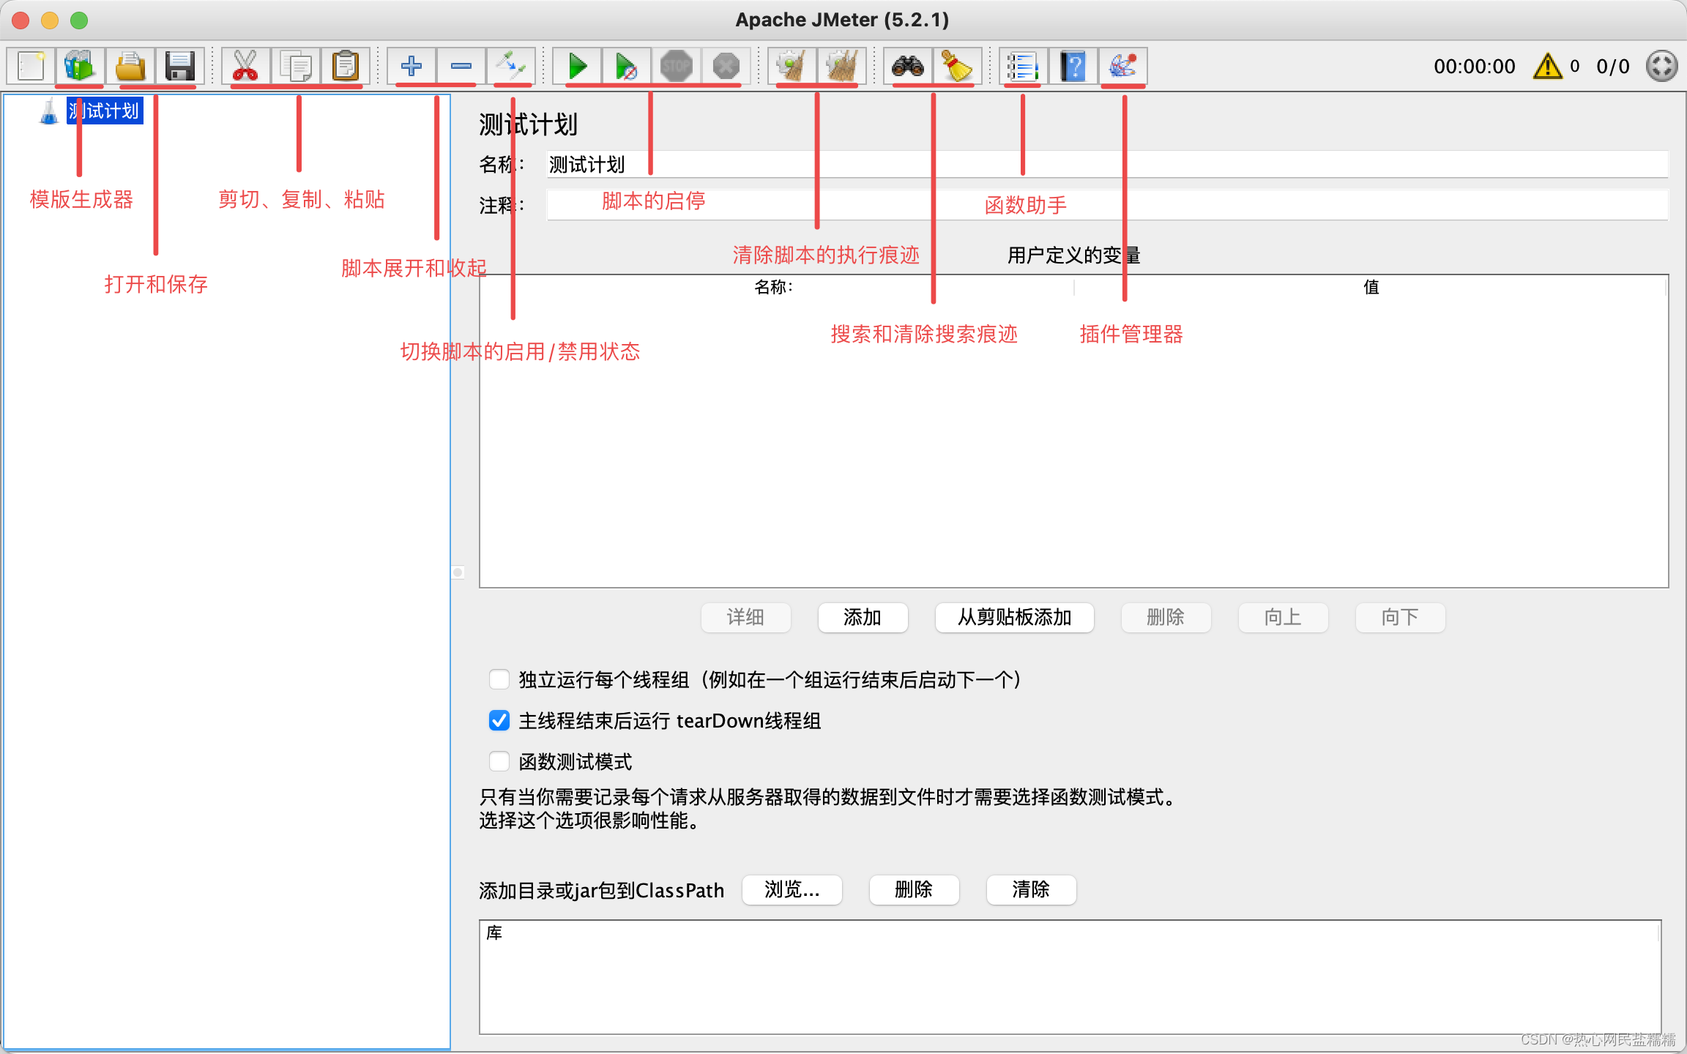Click the 00:00:00 elapsed time display
Image resolution: width=1687 pixels, height=1054 pixels.
click(1474, 67)
